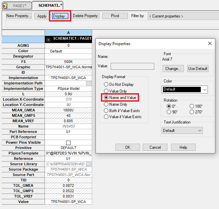Click the New Property button
The height and width of the screenshot is (209, 219).
coord(19,16)
